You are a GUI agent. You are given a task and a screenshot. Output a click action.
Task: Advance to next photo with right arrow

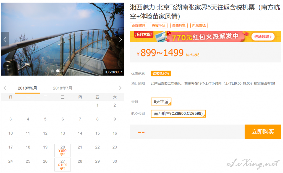tap(120, 39)
